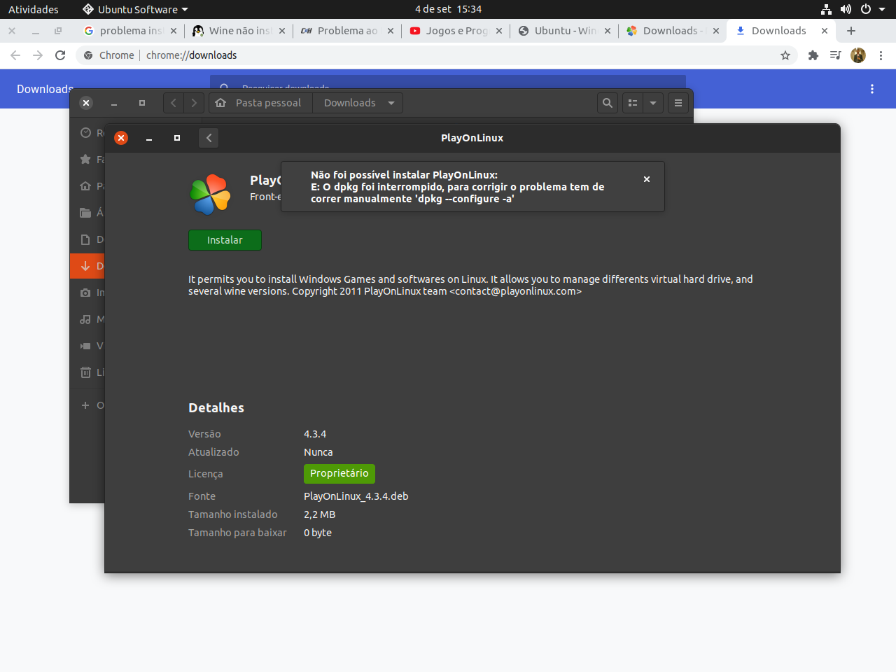The height and width of the screenshot is (672, 896).
Task: Switch to 'Problema ao' tab
Action: point(347,31)
